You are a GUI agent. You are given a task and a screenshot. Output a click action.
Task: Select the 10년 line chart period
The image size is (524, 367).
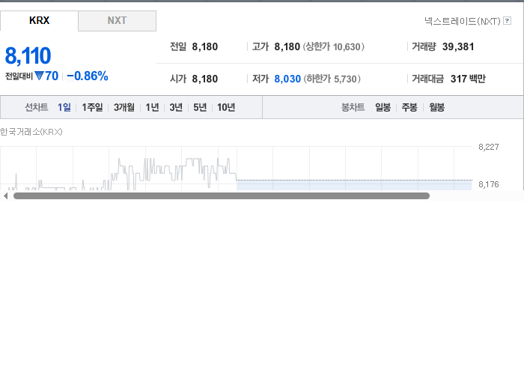coord(226,107)
